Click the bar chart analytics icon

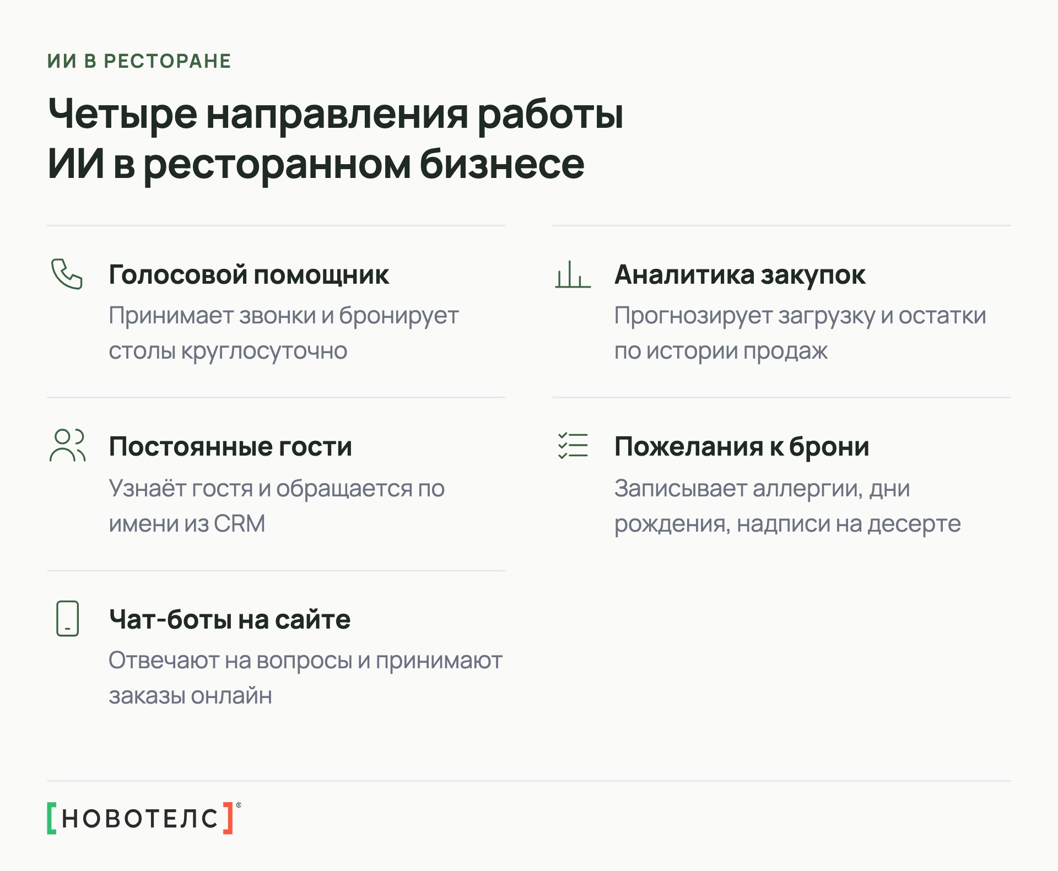pyautogui.click(x=573, y=274)
